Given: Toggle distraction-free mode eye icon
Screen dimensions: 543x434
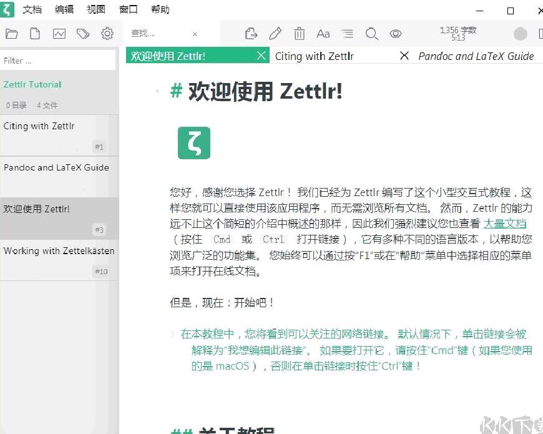Looking at the screenshot, I should pos(396,34).
